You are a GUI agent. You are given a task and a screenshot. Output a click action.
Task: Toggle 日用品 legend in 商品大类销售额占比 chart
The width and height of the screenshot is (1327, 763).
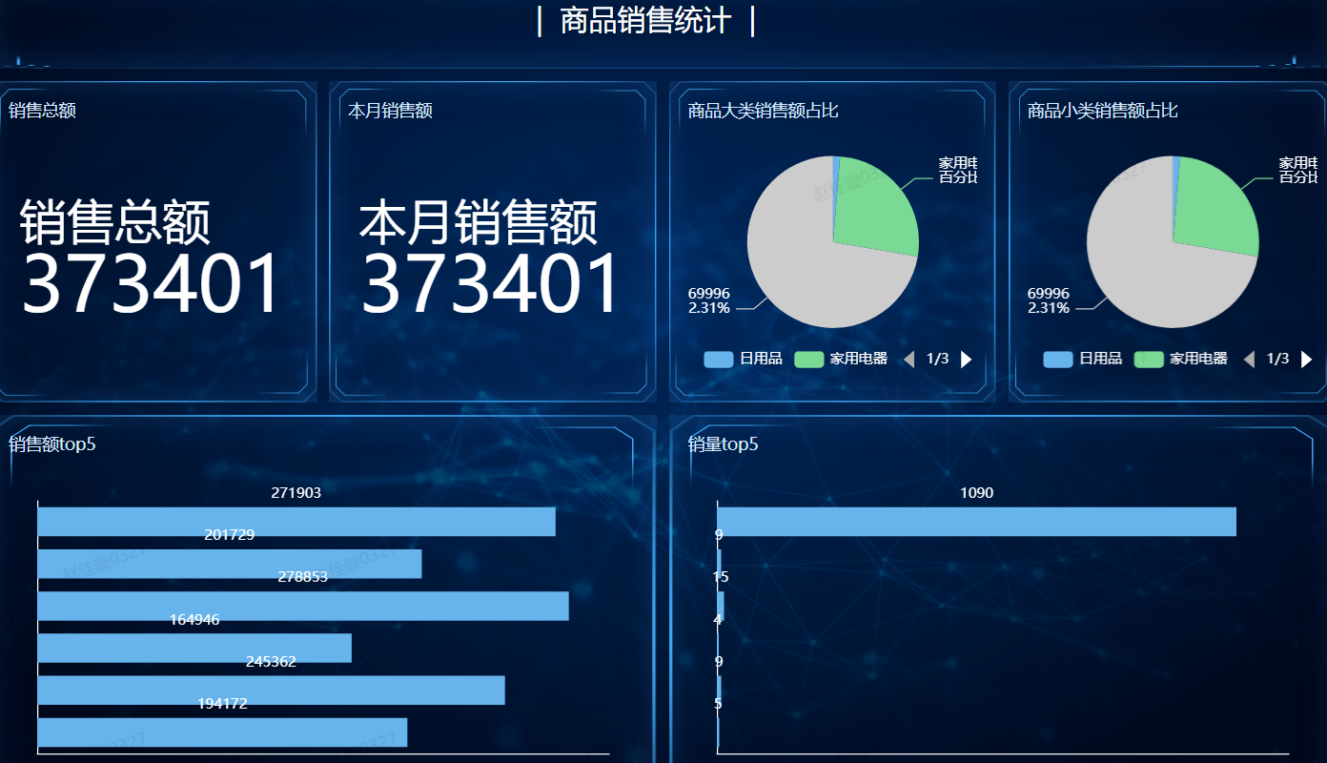pyautogui.click(x=743, y=360)
